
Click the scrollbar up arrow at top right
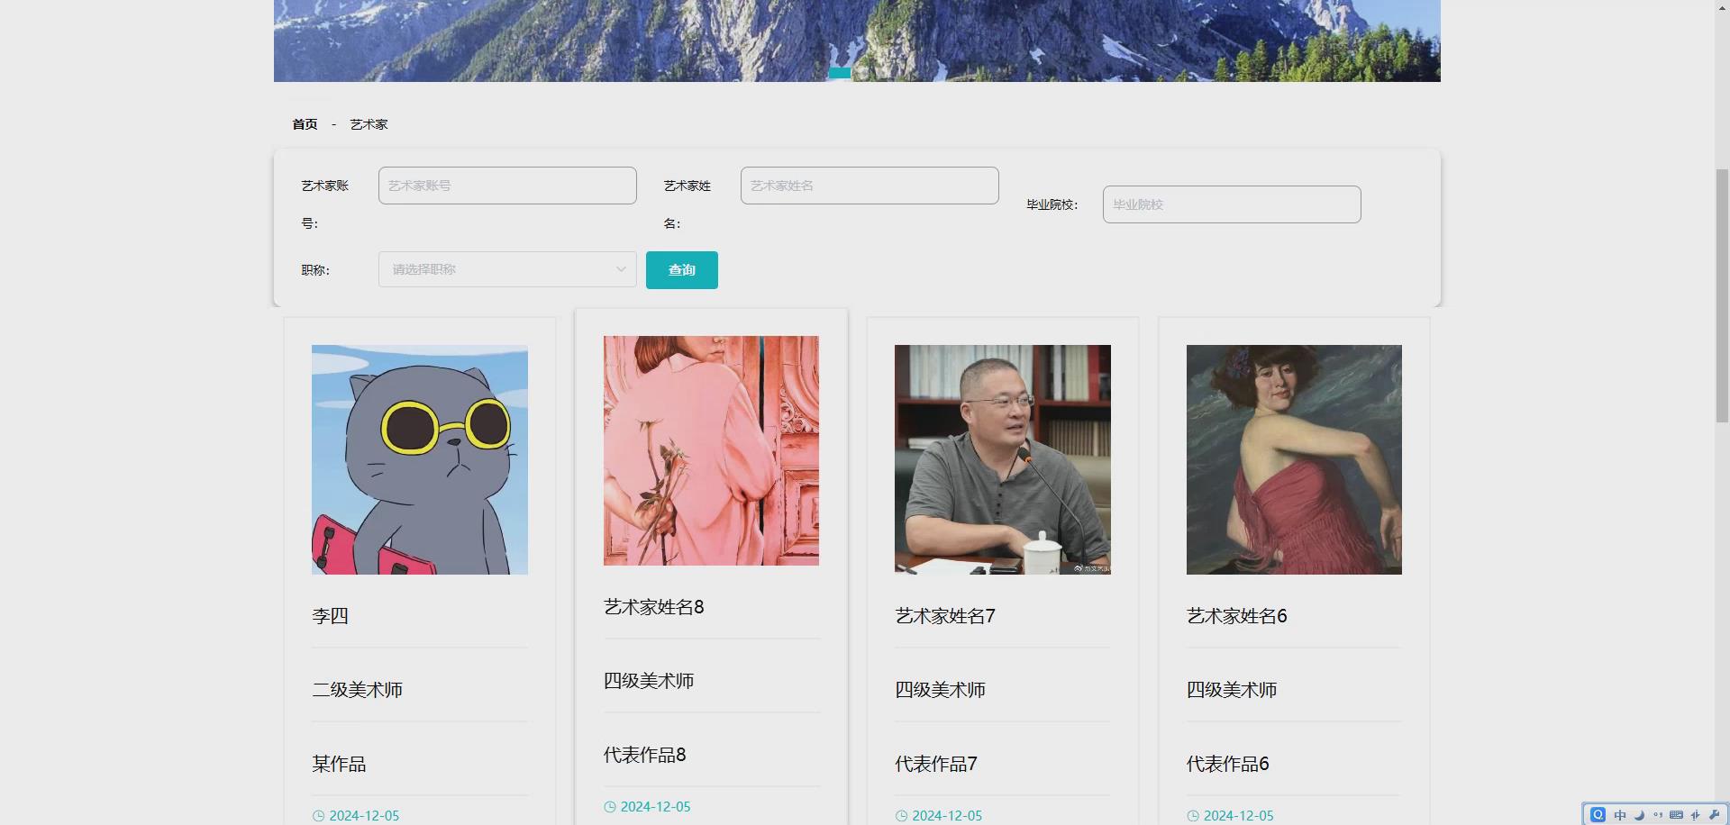[1722, 7]
